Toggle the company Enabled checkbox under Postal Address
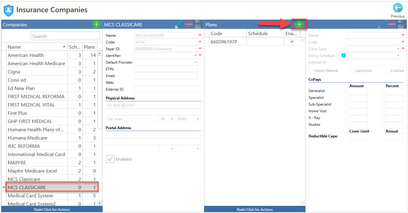 (110, 159)
